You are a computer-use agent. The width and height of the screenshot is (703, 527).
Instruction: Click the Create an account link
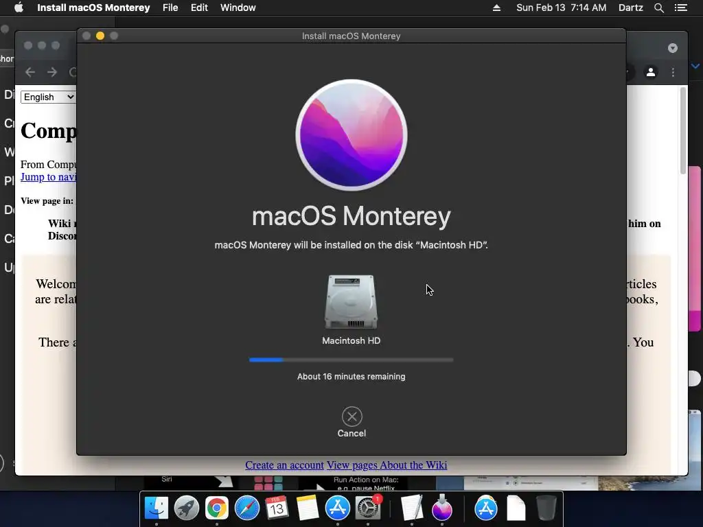coord(284,465)
